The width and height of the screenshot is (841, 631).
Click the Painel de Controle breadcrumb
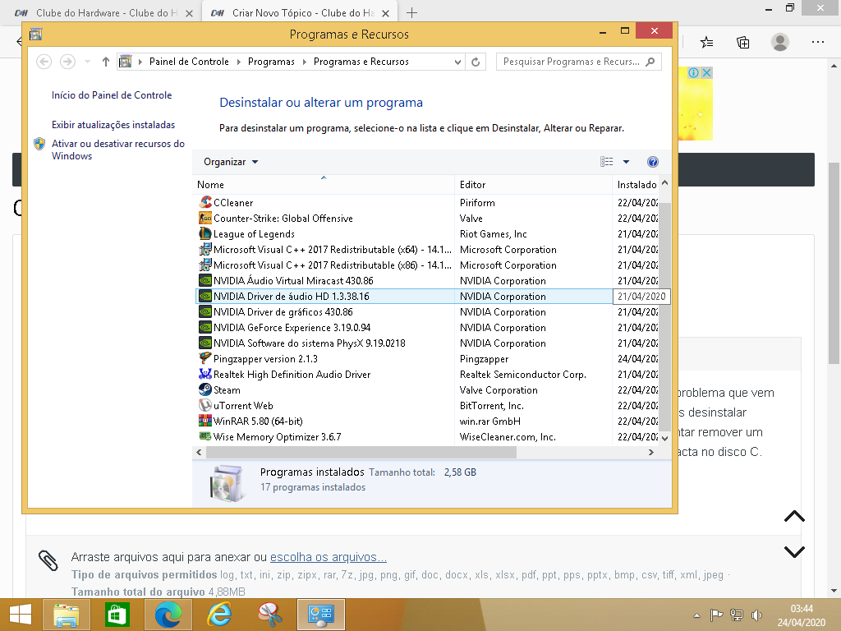189,62
